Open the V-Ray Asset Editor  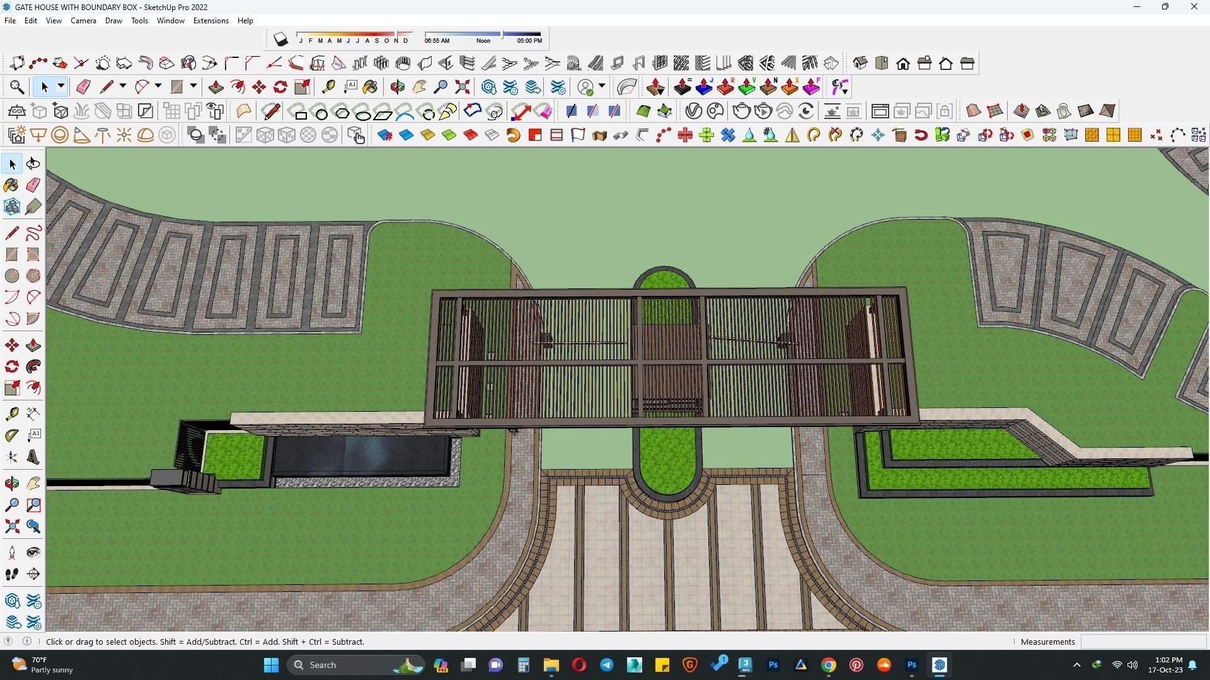pyautogui.click(x=694, y=111)
